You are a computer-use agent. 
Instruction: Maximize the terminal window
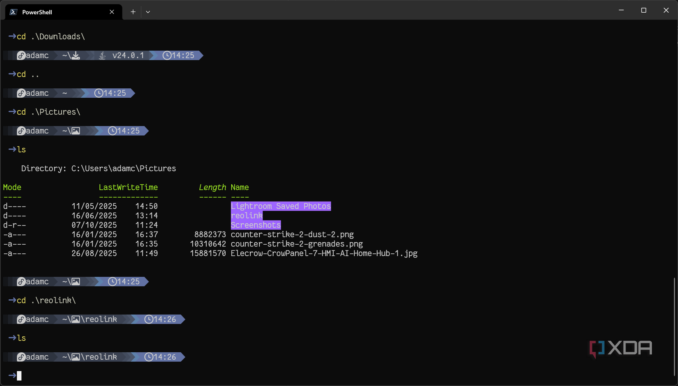coord(643,10)
